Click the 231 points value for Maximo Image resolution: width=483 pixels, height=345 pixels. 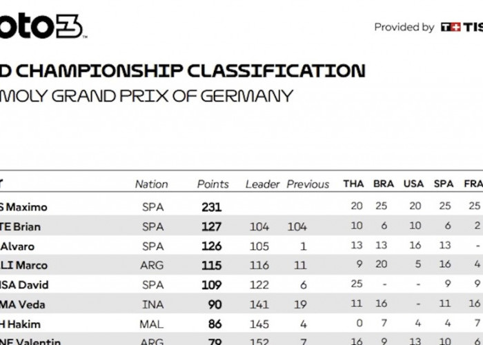click(212, 207)
